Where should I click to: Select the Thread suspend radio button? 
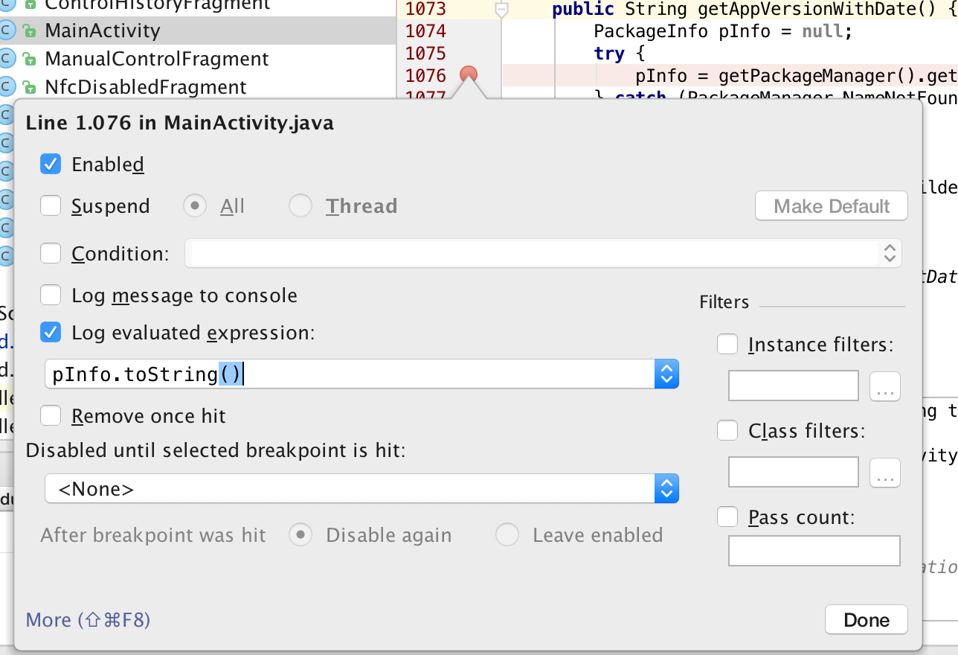tap(300, 205)
